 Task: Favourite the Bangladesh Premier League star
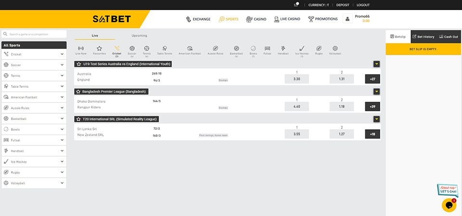tap(78, 92)
